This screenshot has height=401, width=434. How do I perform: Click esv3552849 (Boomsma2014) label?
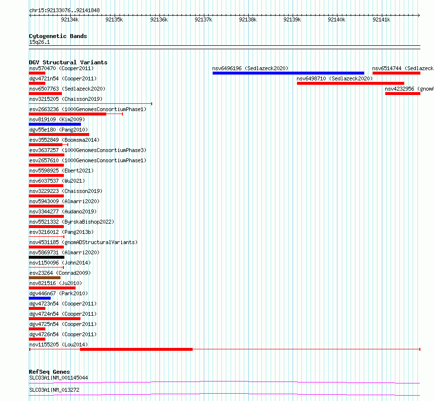click(x=64, y=140)
